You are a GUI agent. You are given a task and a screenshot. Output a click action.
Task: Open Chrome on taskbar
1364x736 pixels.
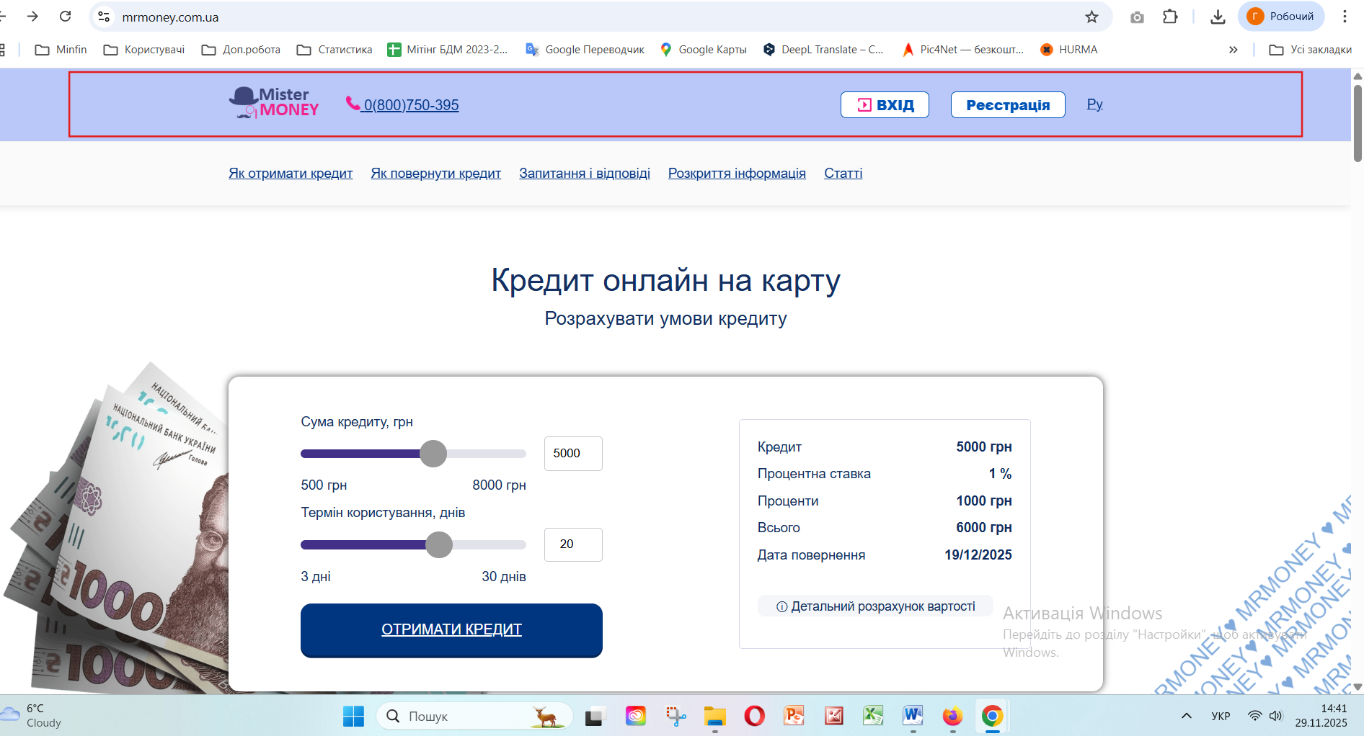(993, 716)
